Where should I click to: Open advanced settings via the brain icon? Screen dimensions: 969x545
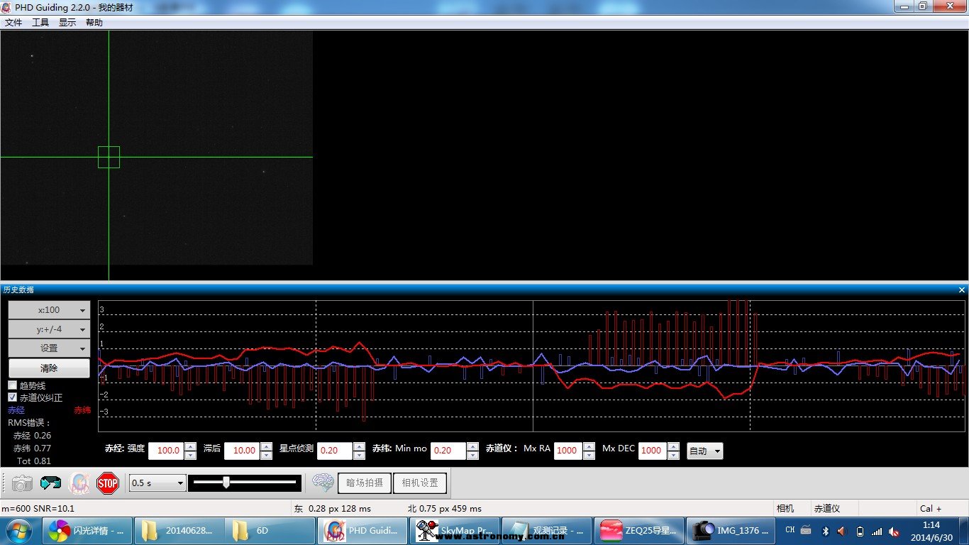323,483
